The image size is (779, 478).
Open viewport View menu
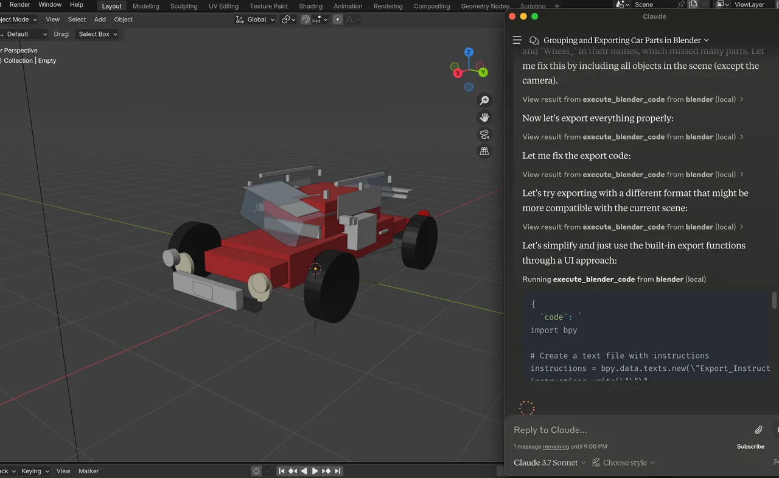[53, 19]
